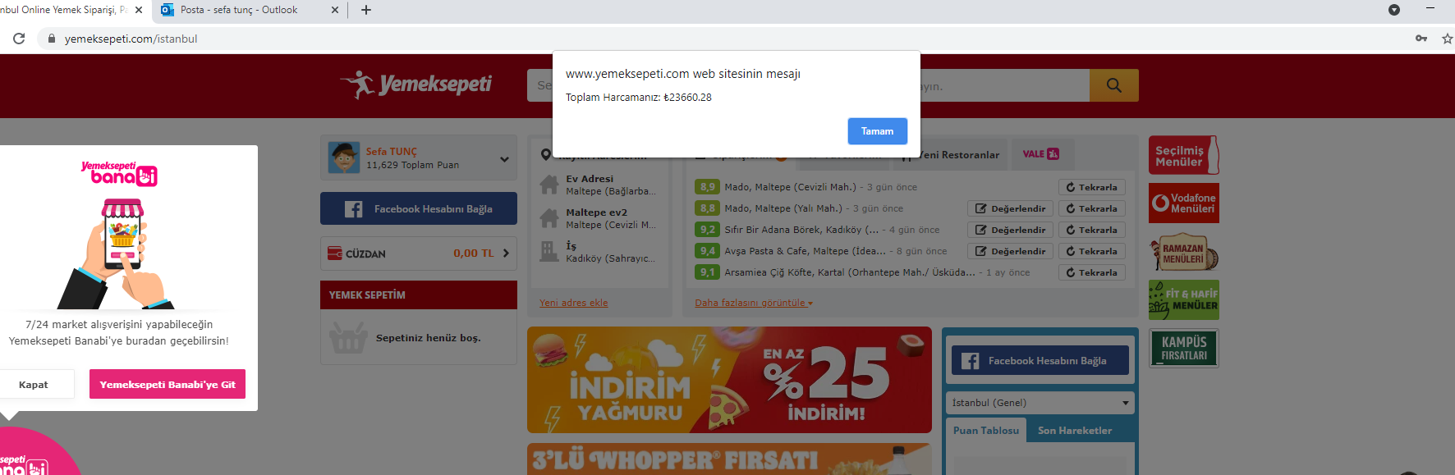Click the Yemeksepeti banabi logo in popup
The image size is (1455, 475).
(x=119, y=173)
